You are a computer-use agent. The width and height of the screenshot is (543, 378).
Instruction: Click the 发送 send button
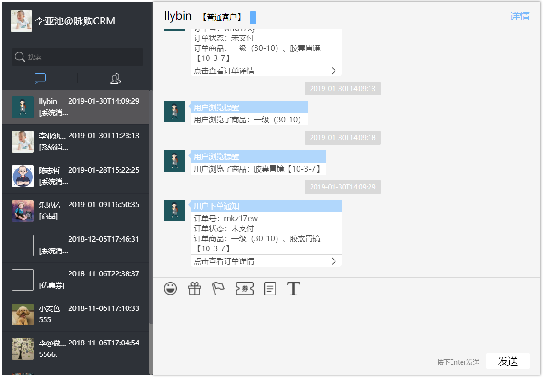point(508,361)
